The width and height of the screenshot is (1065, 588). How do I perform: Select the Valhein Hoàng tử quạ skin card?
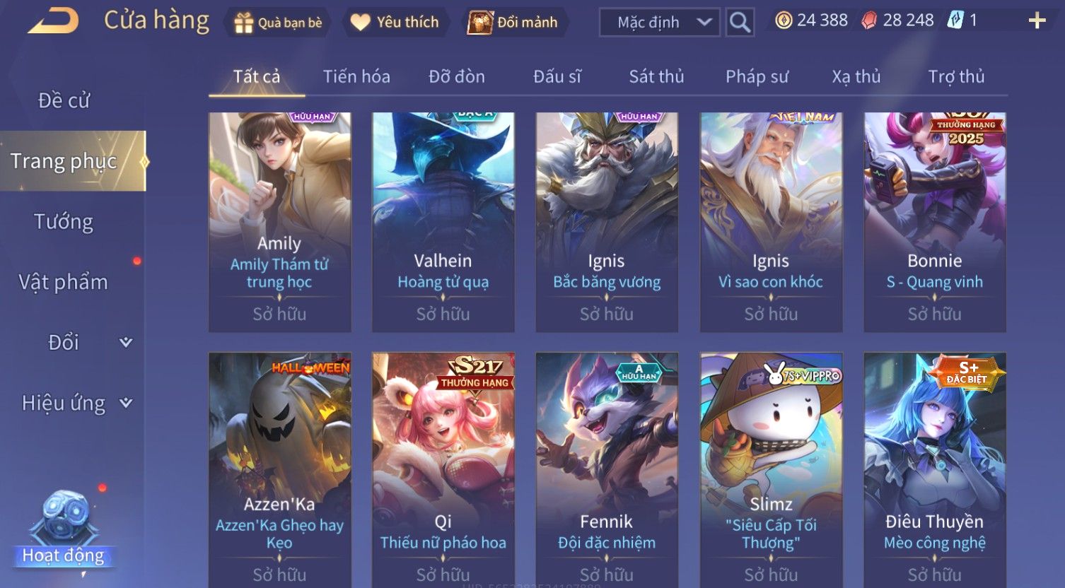coord(443,222)
